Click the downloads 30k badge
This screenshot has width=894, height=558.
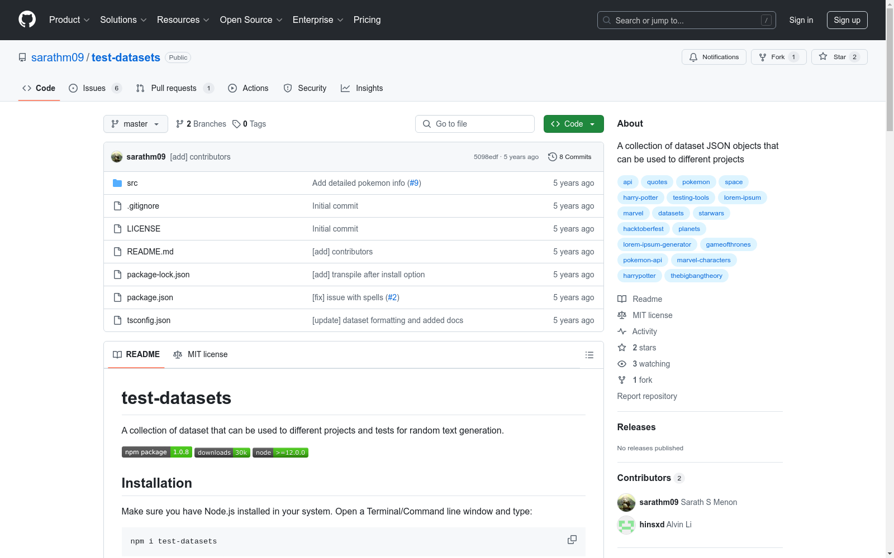[222, 453]
